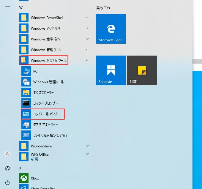202x189 pixels.
Task: Open the hamburger menu at top left
Action: [7, 8]
